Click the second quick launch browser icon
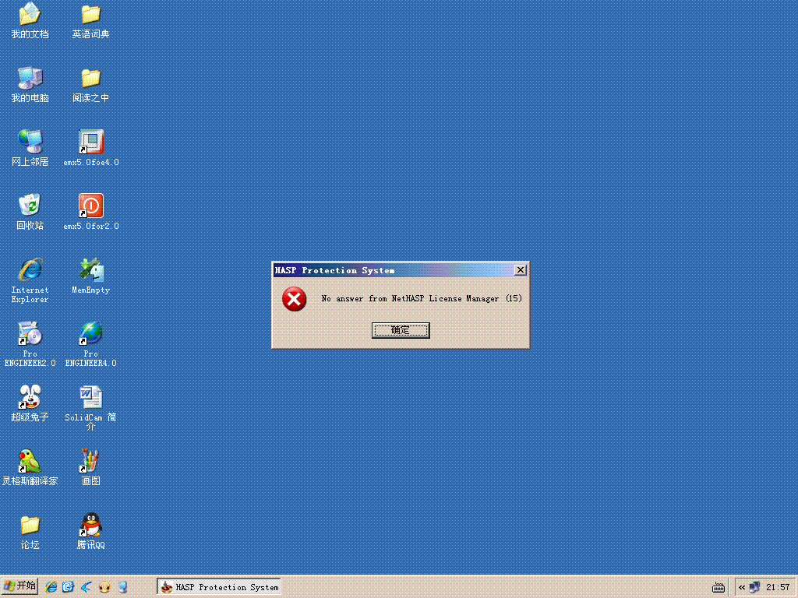The image size is (798, 598). (69, 587)
